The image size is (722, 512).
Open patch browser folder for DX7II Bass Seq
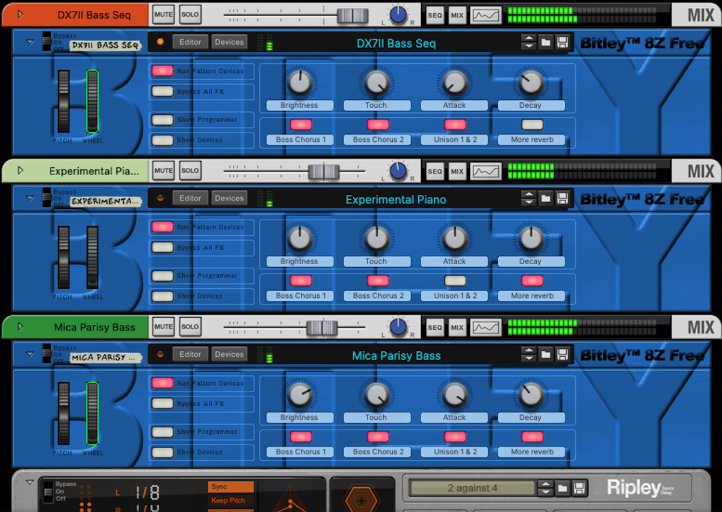pyautogui.click(x=545, y=43)
